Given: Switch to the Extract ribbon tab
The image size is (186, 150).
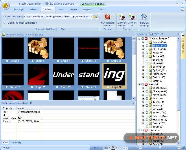Looking at the screenshot, I should pyautogui.click(x=33, y=9).
